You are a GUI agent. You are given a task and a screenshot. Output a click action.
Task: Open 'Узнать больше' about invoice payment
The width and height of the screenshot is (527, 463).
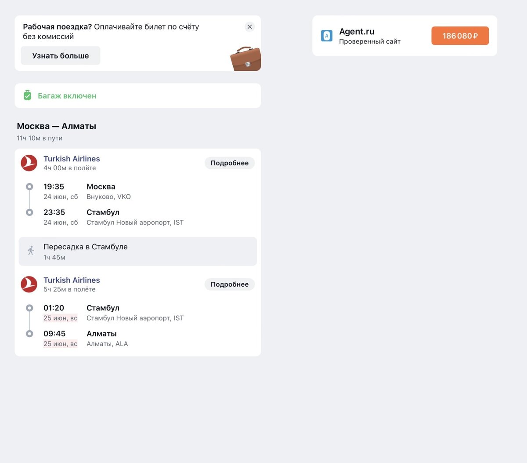point(61,56)
